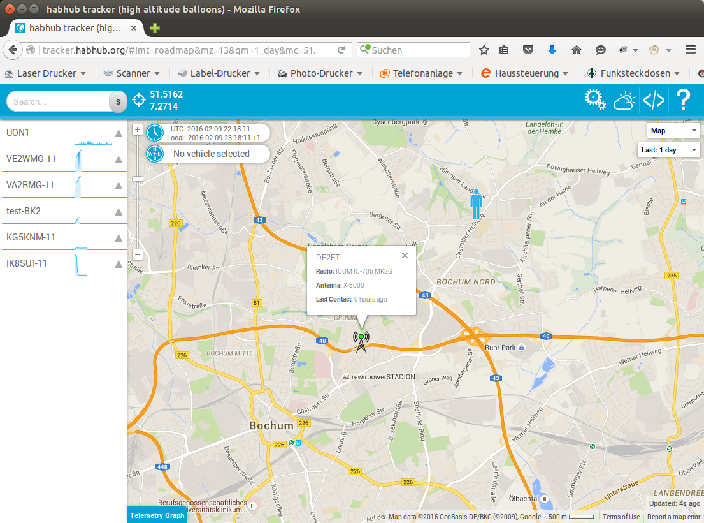Click the Firefox home icon
Viewport: 704px width, 523px height.
[577, 50]
